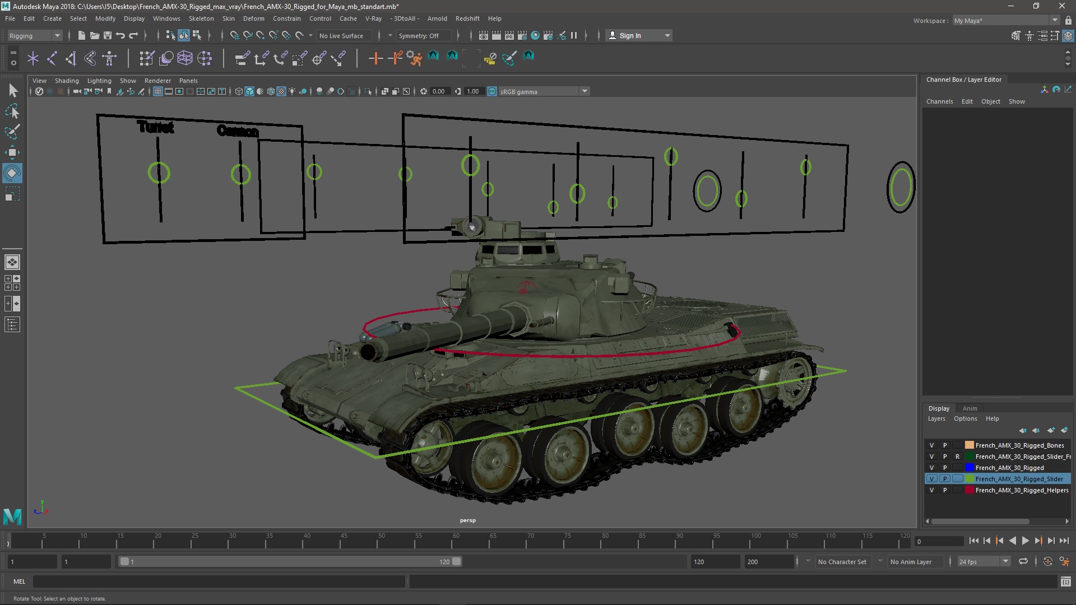1076x605 pixels.
Task: Apply Parent constraint from the shelf
Action: (x=242, y=58)
